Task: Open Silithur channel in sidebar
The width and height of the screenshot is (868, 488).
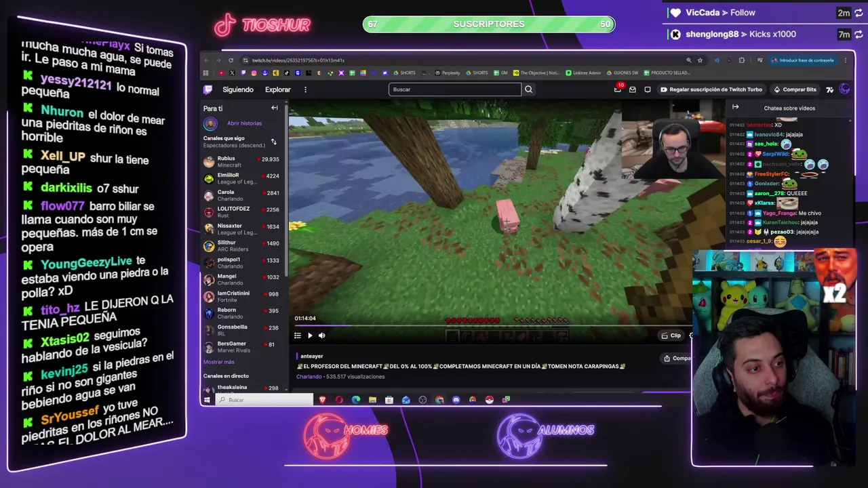Action: 242,246
